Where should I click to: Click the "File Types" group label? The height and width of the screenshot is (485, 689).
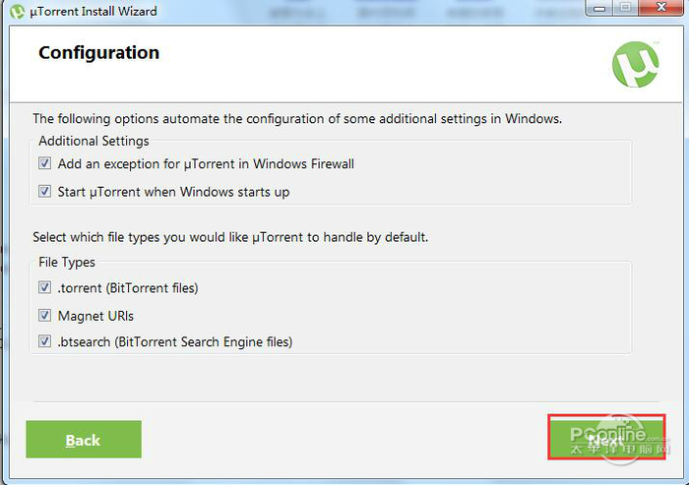(67, 263)
